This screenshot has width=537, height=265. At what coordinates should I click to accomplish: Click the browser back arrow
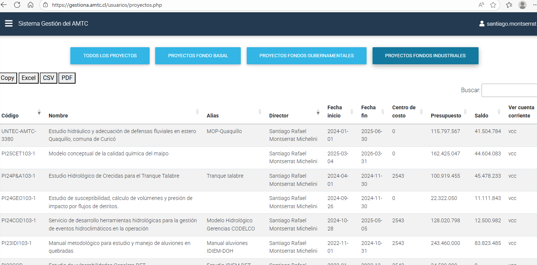click(4, 5)
